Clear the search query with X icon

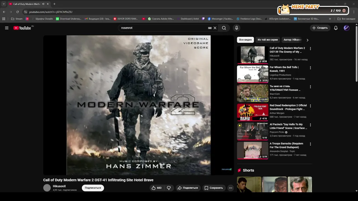pyautogui.click(x=215, y=28)
